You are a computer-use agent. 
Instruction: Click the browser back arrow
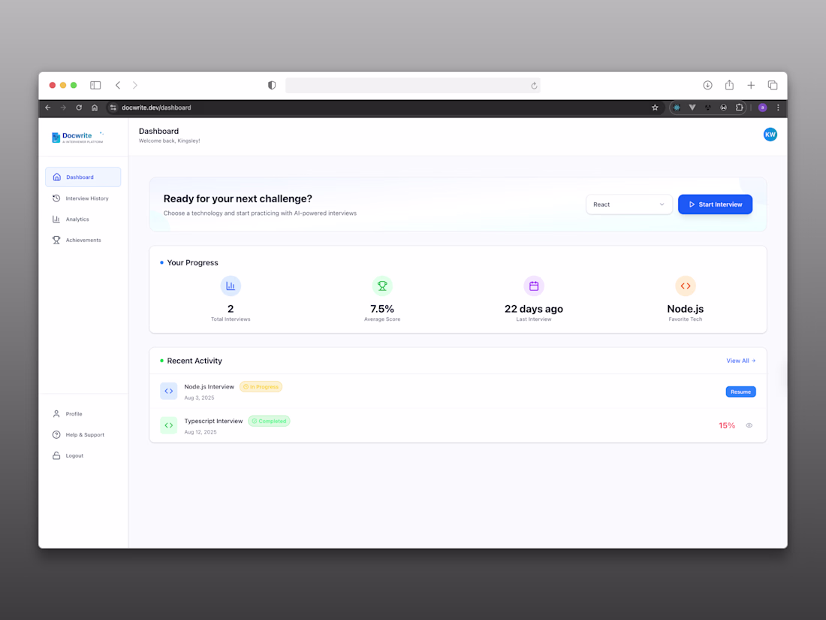tap(48, 107)
